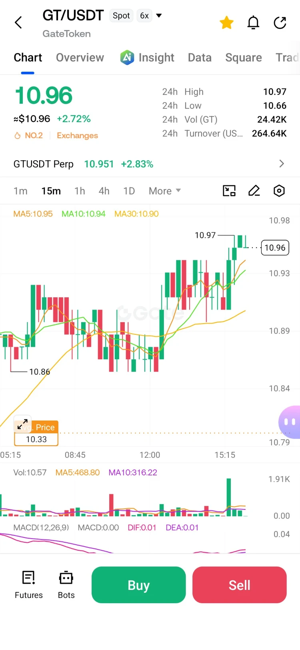Expand GTUSDT Perp row chevron
Image resolution: width=300 pixels, height=650 pixels.
click(282, 164)
